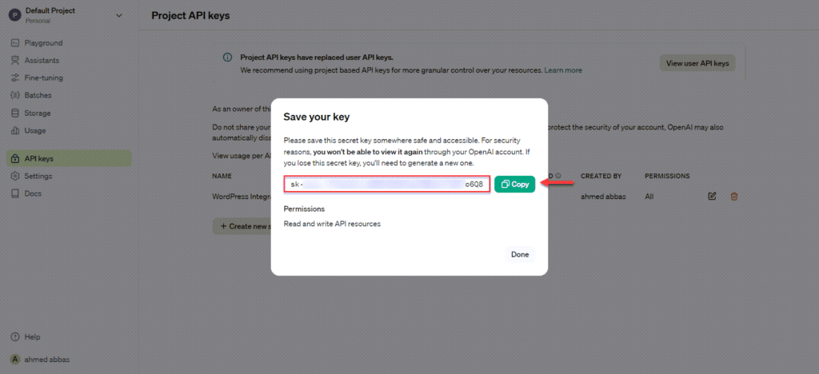Click the Settings gear icon
This screenshot has height=374, width=819.
pyautogui.click(x=16, y=176)
